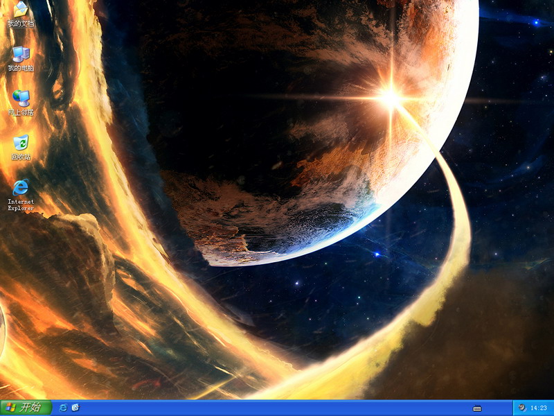
Task: Click the empty middle area of the taskbar
Action: coord(277,408)
